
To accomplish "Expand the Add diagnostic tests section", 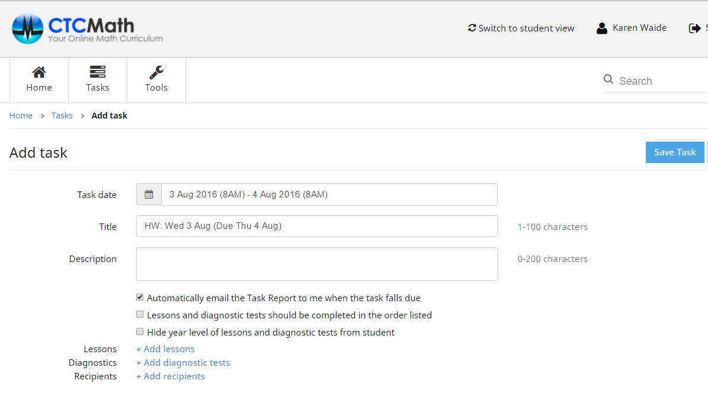I will 183,363.
